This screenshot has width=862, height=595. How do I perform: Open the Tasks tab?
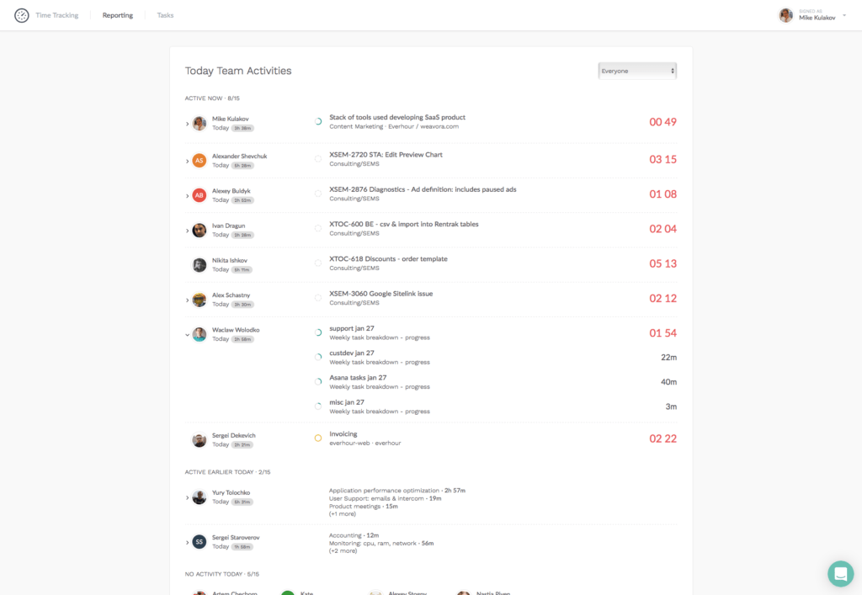(x=165, y=14)
